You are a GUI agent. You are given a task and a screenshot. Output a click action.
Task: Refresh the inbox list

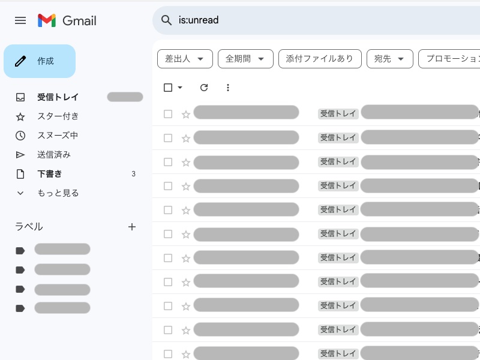pyautogui.click(x=204, y=88)
